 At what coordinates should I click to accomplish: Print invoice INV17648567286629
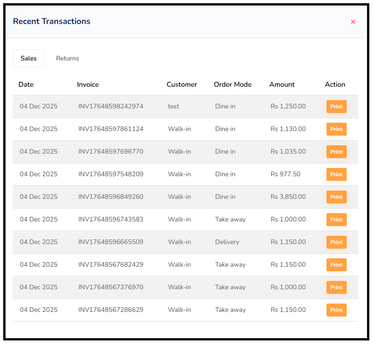tap(336, 310)
